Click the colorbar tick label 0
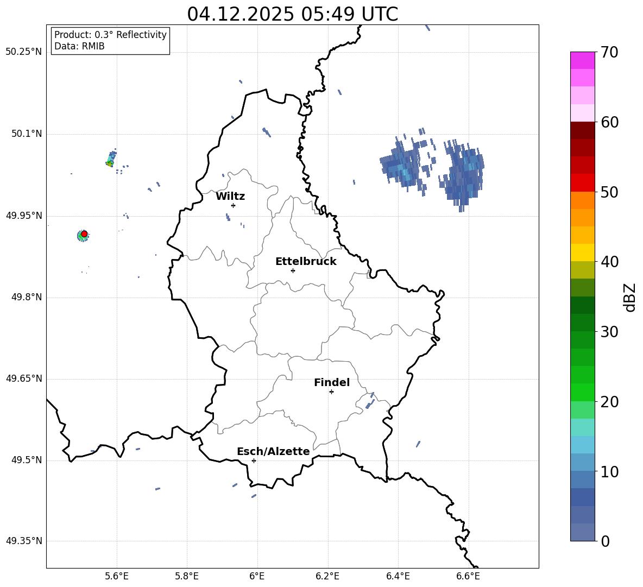 coord(605,541)
